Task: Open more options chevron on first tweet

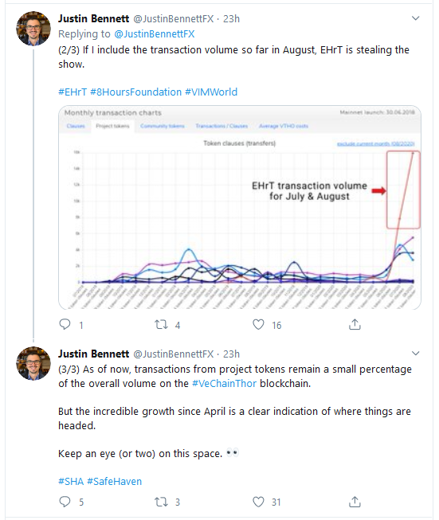Action: point(415,18)
